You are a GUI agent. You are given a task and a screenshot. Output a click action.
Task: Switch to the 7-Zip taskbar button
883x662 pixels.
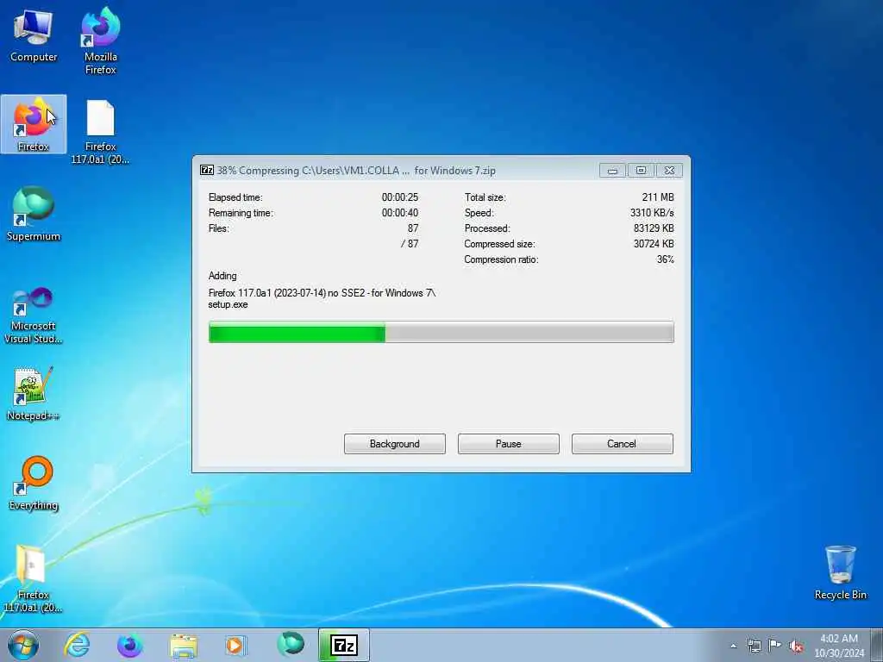pos(344,645)
